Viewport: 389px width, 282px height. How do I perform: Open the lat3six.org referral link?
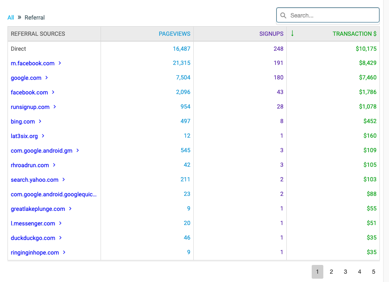coord(24,136)
